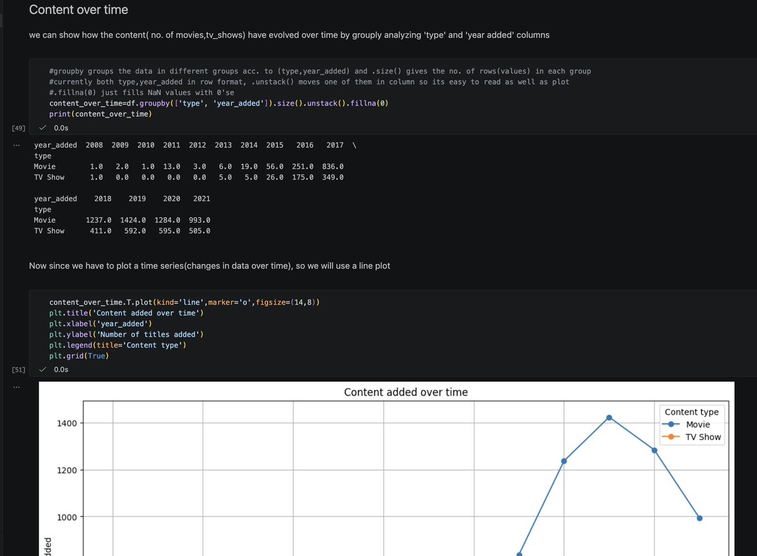The height and width of the screenshot is (556, 757).
Task: Click the paragraph starting 'we can show how the content'
Action: tap(289, 35)
